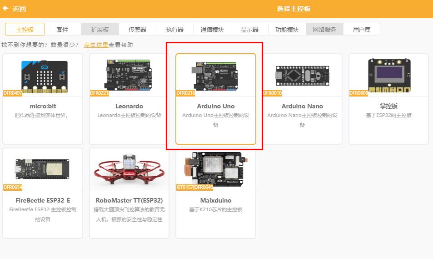Screen dimensions: 433x259
Task: Click the Arduino Uno title text
Action: (216, 106)
